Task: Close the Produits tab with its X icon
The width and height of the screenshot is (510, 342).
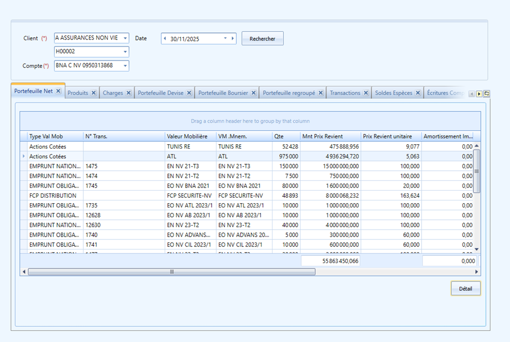Action: point(94,93)
